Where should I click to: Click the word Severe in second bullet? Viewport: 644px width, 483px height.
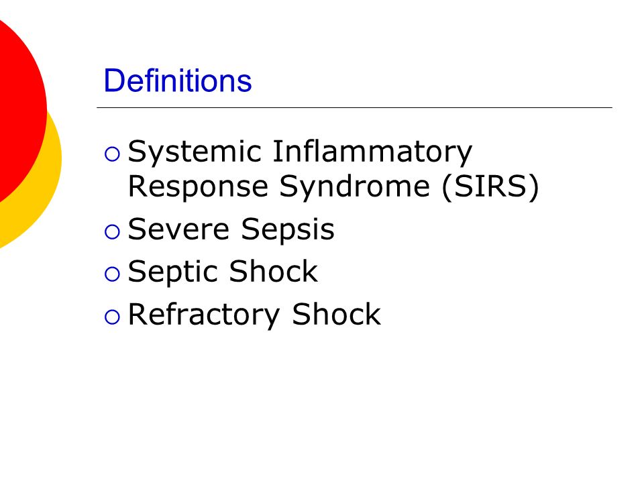click(x=178, y=229)
